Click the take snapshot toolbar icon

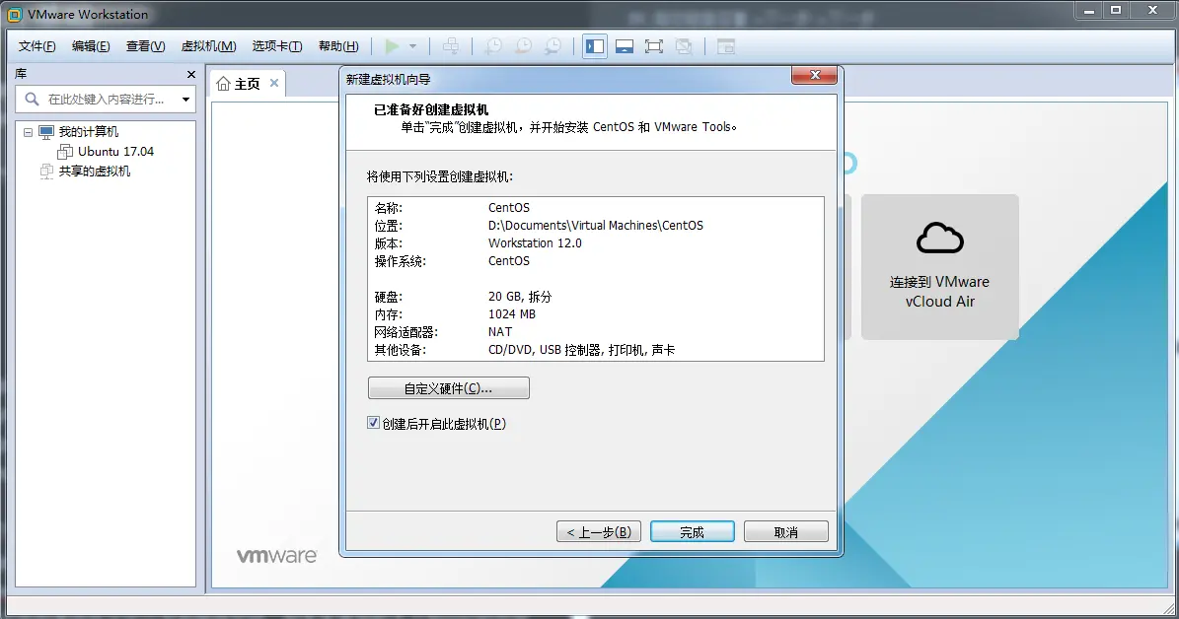pyautogui.click(x=493, y=46)
